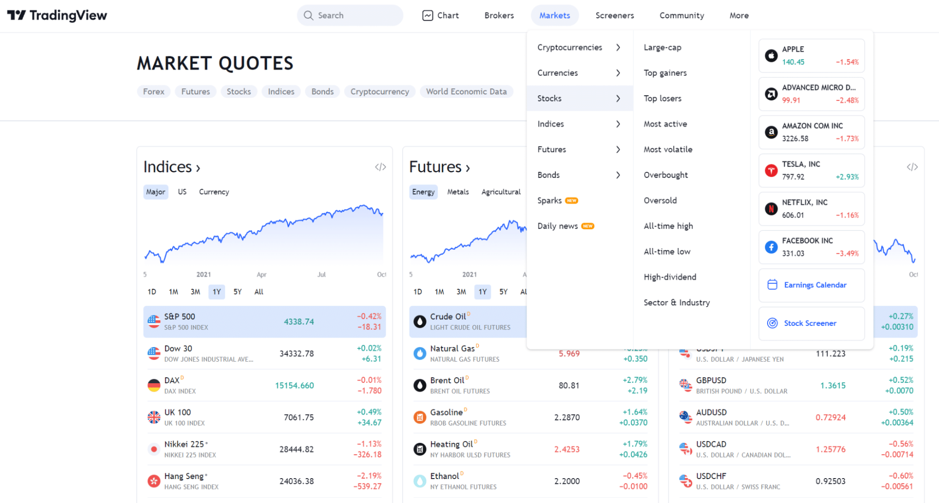Click the Tesla logo icon
The width and height of the screenshot is (939, 503).
tap(771, 170)
